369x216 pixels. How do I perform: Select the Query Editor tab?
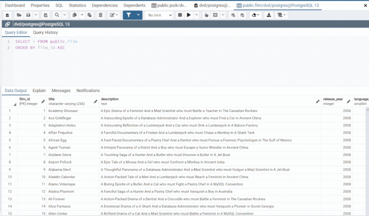[x=16, y=33]
